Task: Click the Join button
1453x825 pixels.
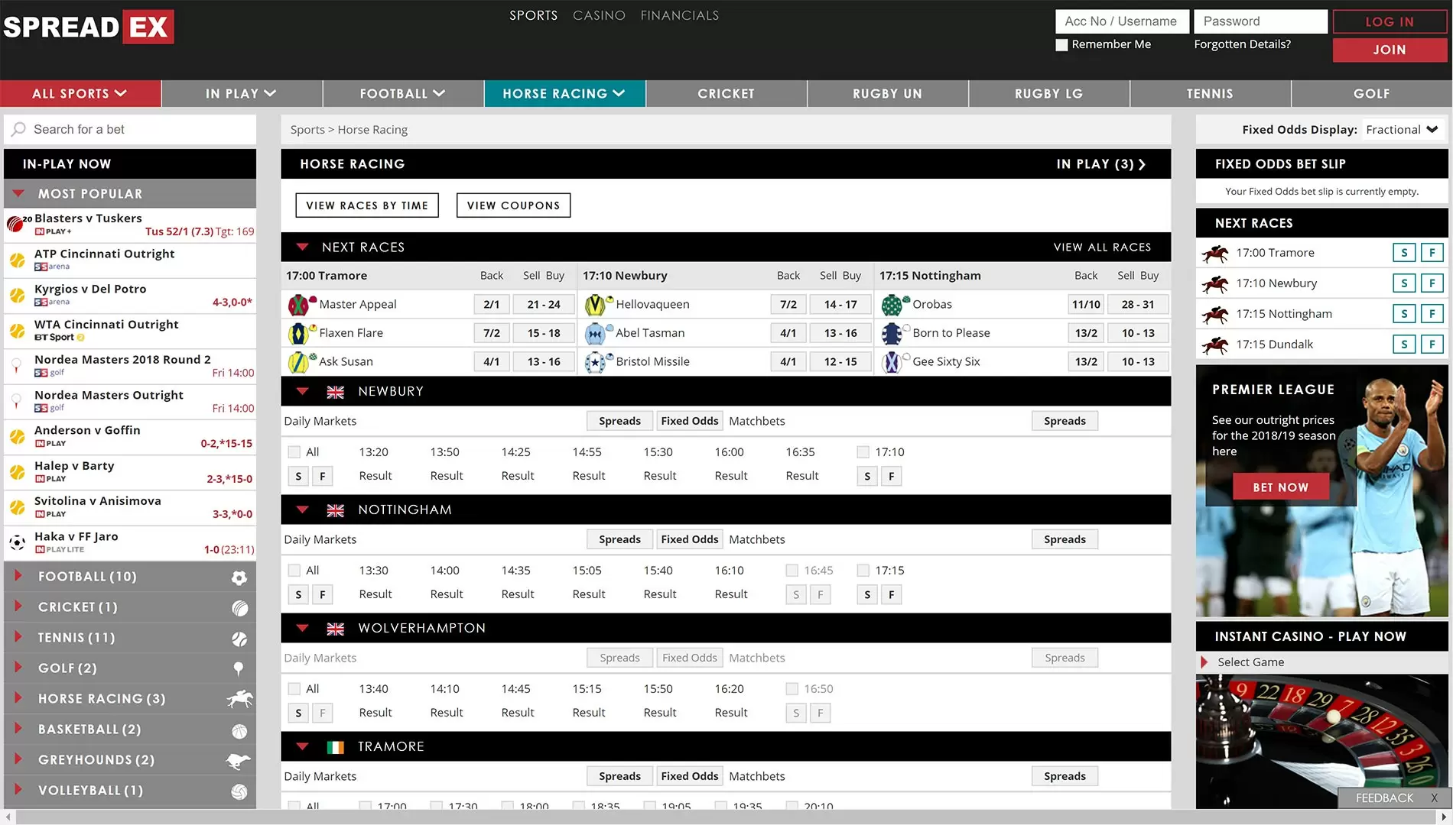Action: (x=1390, y=50)
